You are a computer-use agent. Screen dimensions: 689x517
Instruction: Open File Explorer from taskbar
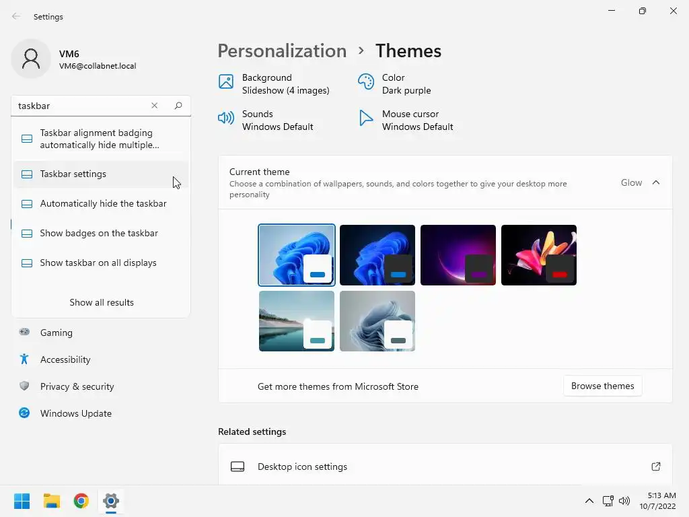pyautogui.click(x=52, y=501)
